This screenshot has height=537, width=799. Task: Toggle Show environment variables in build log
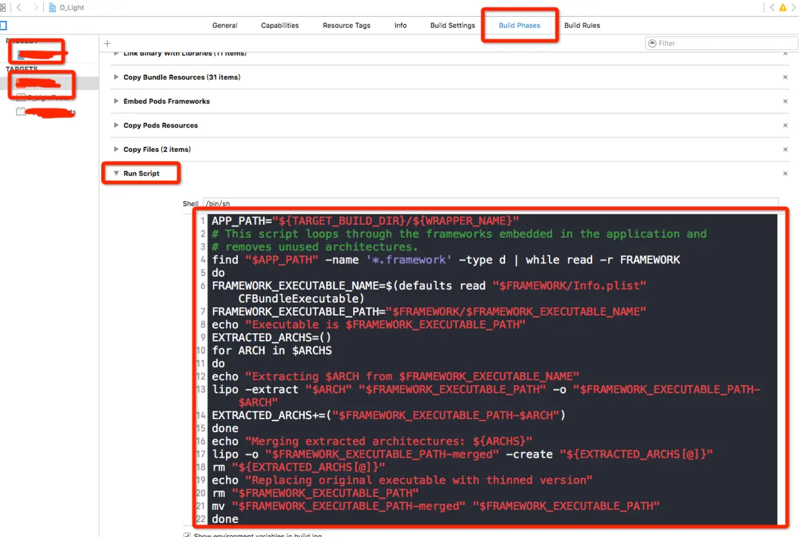pyautogui.click(x=187, y=535)
